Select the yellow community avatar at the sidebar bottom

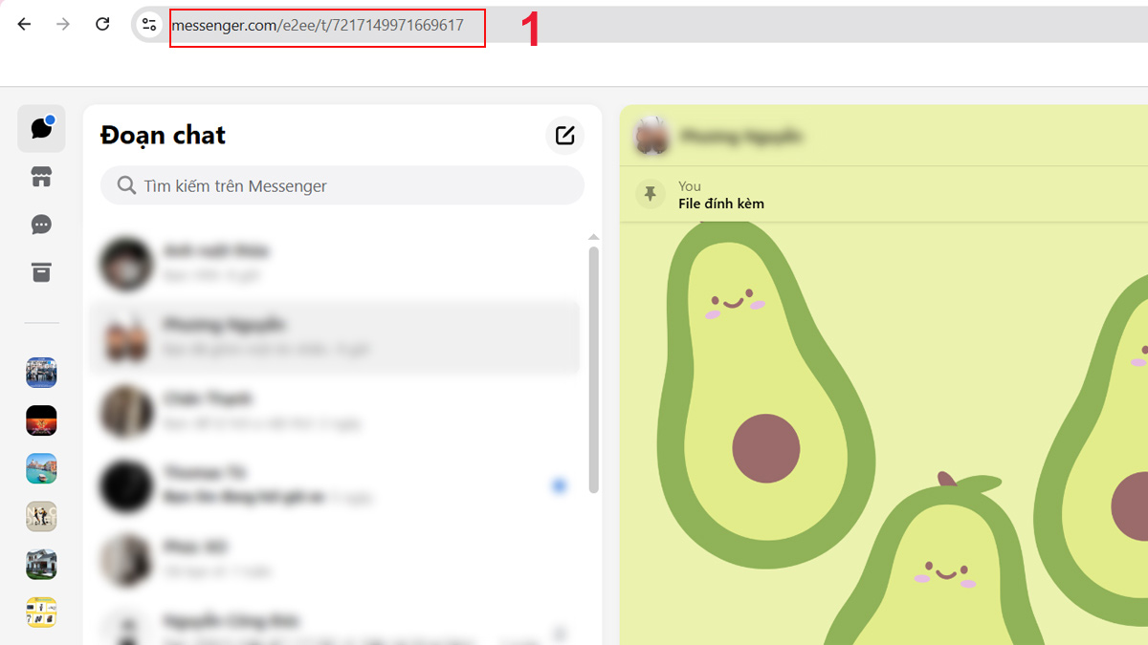click(x=40, y=613)
